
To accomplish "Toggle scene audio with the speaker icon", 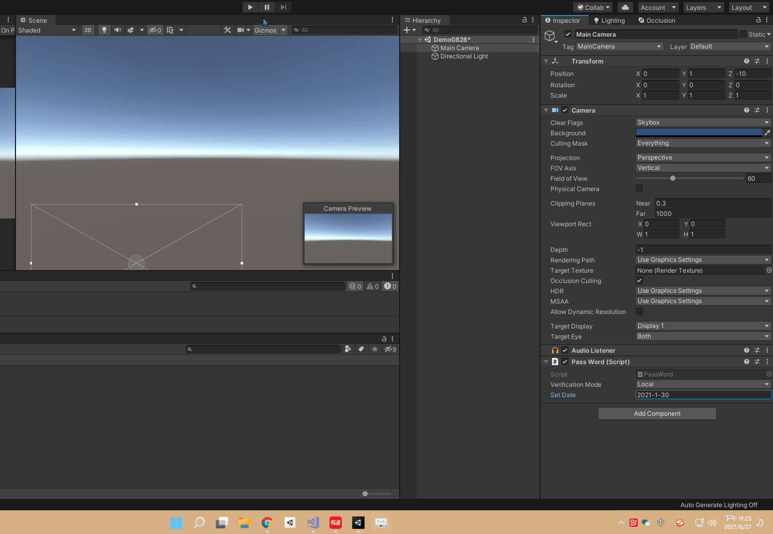I will pos(118,30).
